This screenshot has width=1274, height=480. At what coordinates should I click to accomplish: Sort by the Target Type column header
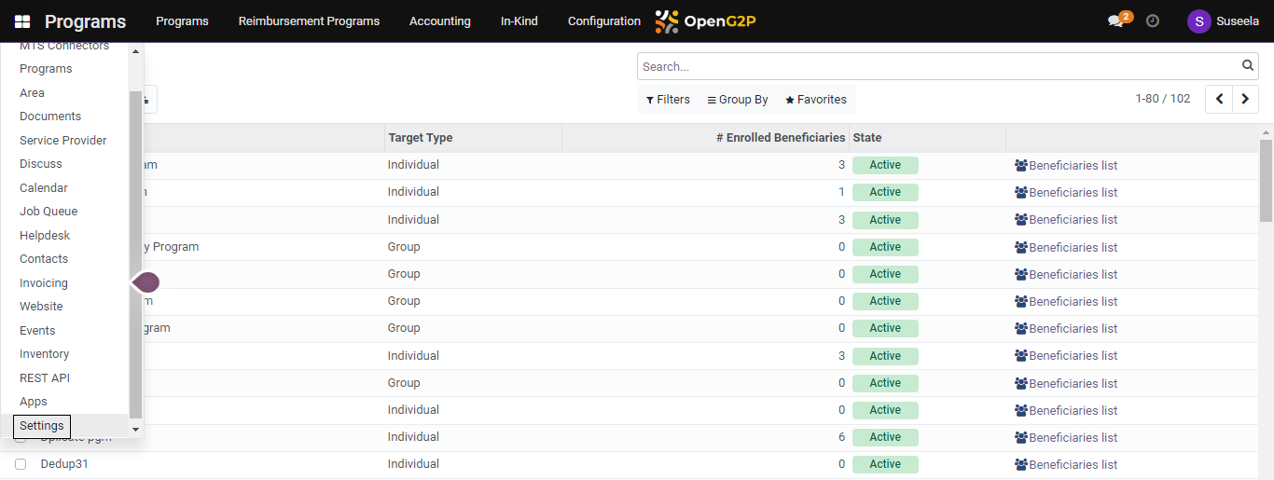pos(421,138)
